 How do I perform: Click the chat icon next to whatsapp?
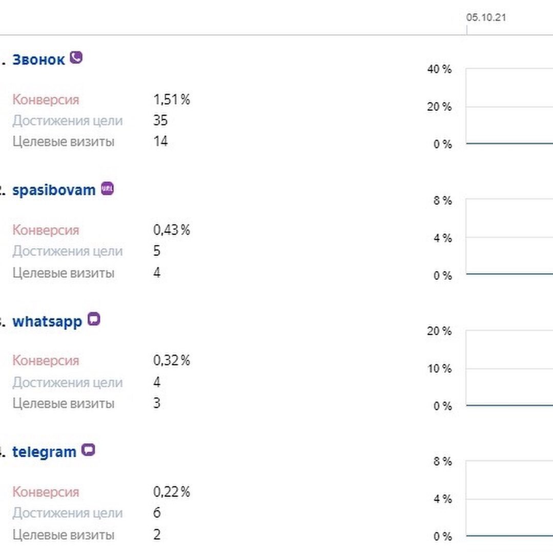tap(93, 320)
